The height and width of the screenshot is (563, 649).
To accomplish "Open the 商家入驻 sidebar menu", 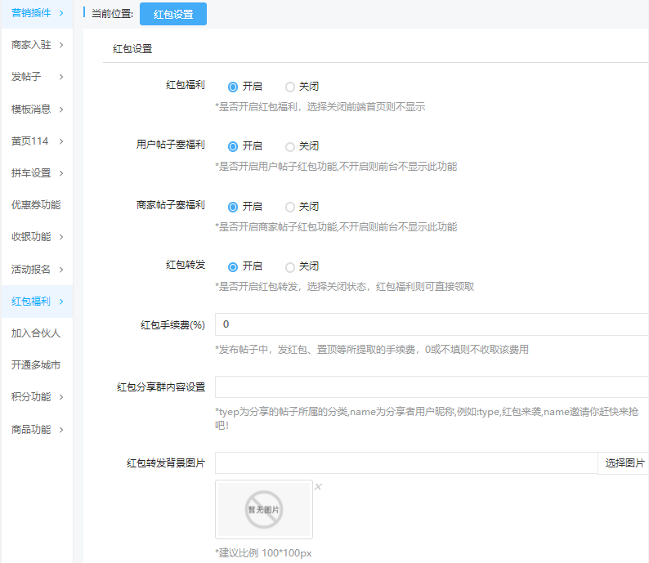I will (38, 45).
